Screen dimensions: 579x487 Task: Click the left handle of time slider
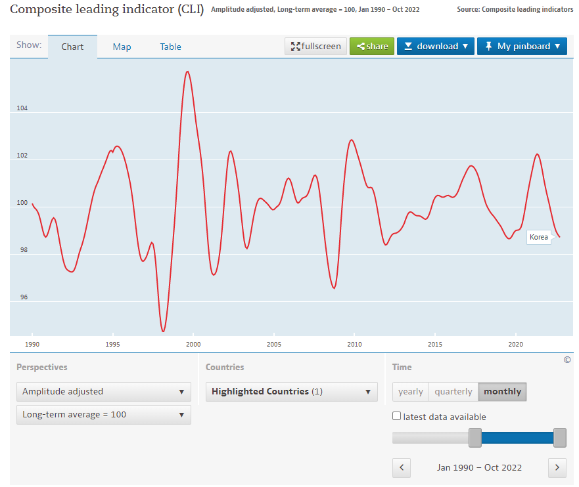pyautogui.click(x=475, y=438)
